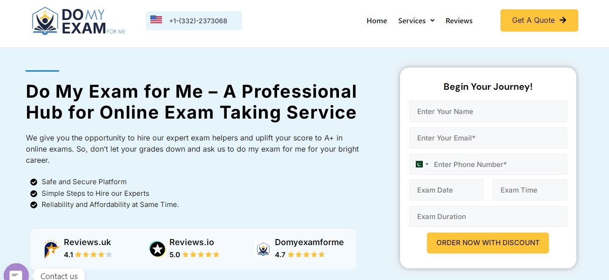Click the phone number +1-(332)-2373068 link
Image resolution: width=609 pixels, height=280 pixels.
(x=198, y=21)
